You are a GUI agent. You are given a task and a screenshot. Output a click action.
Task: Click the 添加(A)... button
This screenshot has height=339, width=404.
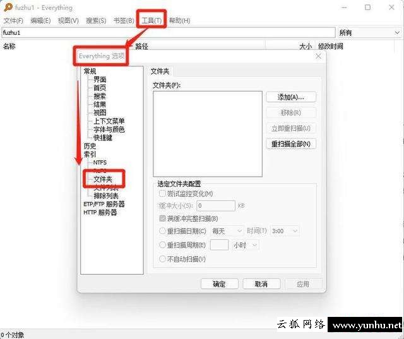(x=291, y=97)
